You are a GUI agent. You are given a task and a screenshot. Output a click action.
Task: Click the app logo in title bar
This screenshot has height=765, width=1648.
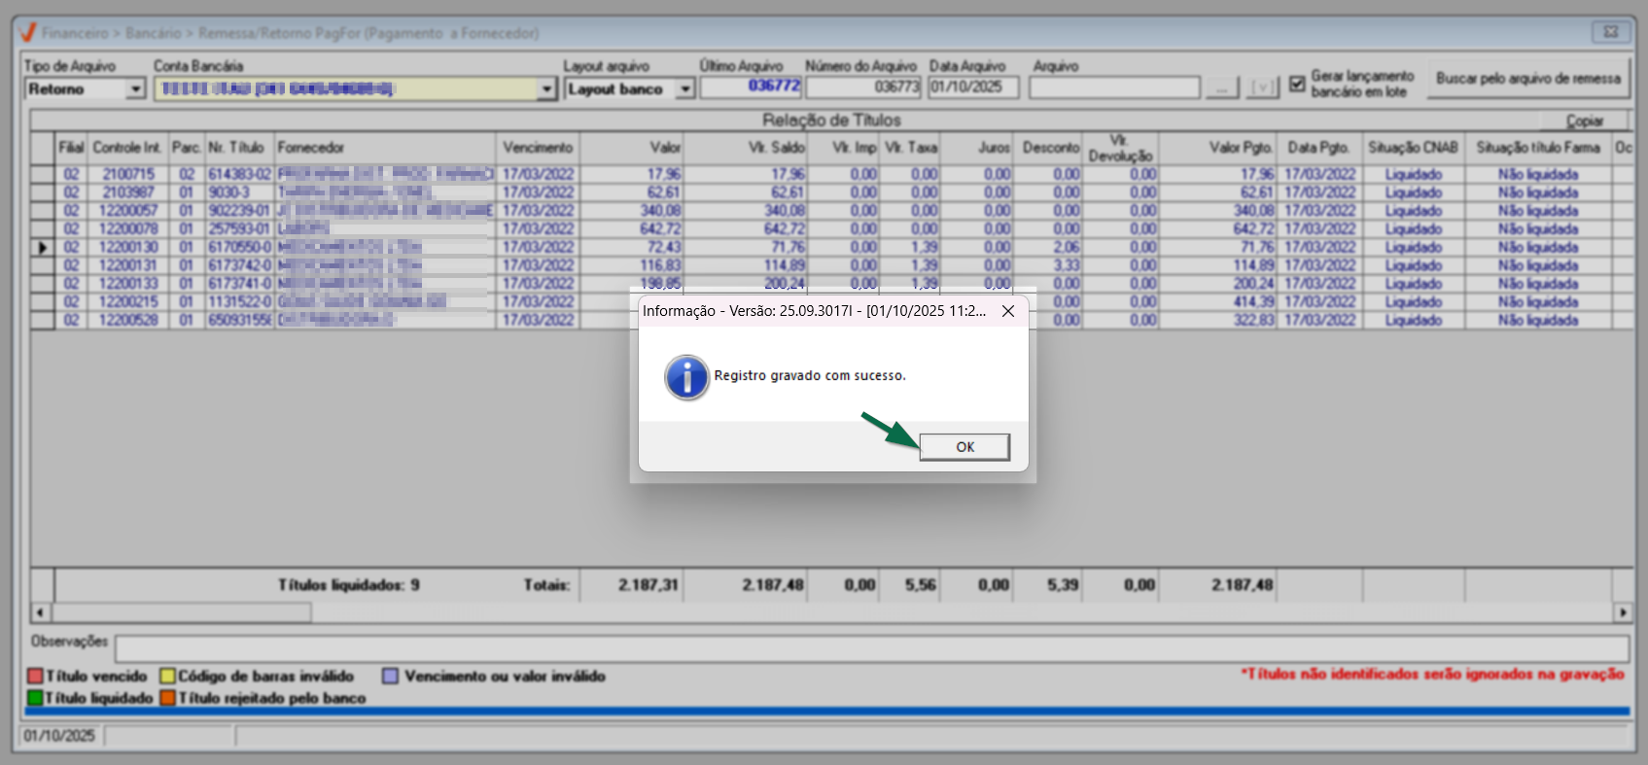coord(28,33)
